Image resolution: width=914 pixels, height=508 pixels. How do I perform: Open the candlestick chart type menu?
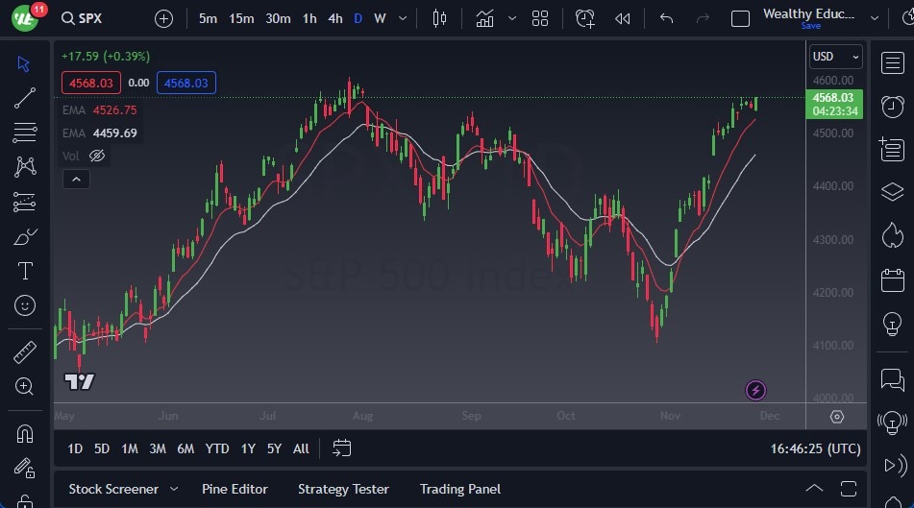coord(439,18)
